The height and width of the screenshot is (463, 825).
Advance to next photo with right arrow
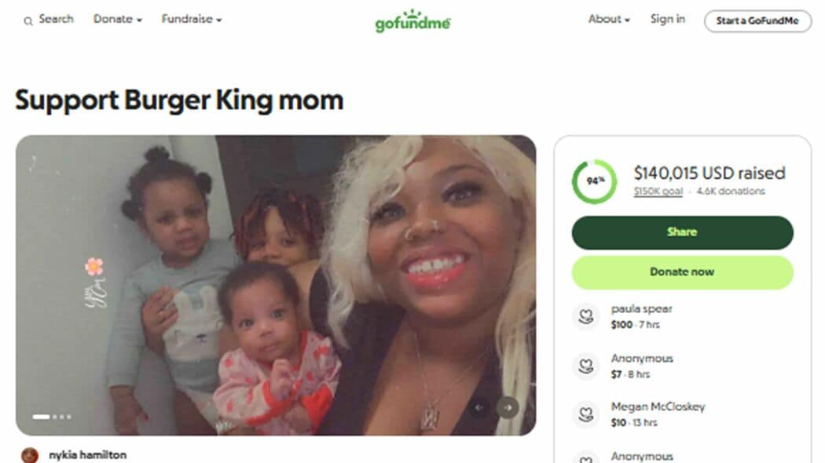click(508, 407)
